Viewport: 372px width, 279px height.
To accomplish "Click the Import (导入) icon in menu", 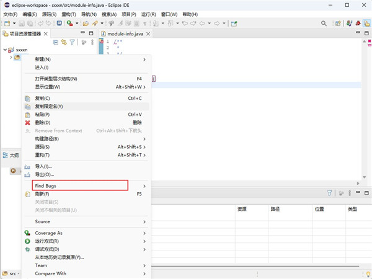I will click(x=27, y=167).
